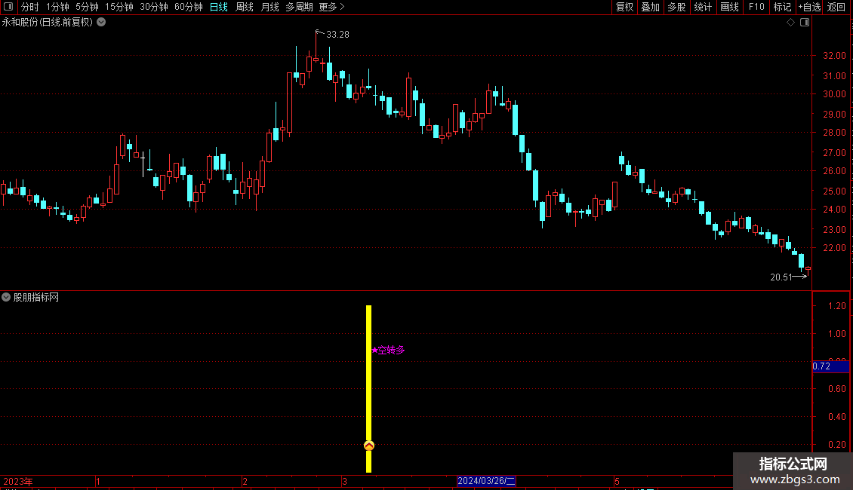Select the 日线 daily chart
Screen dimensions: 853x490
tap(219, 7)
